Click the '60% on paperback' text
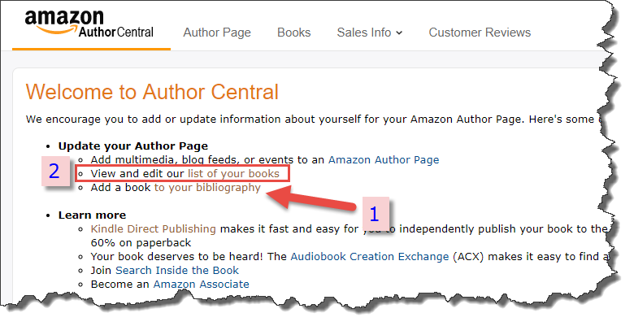The image size is (634, 326). tap(141, 243)
